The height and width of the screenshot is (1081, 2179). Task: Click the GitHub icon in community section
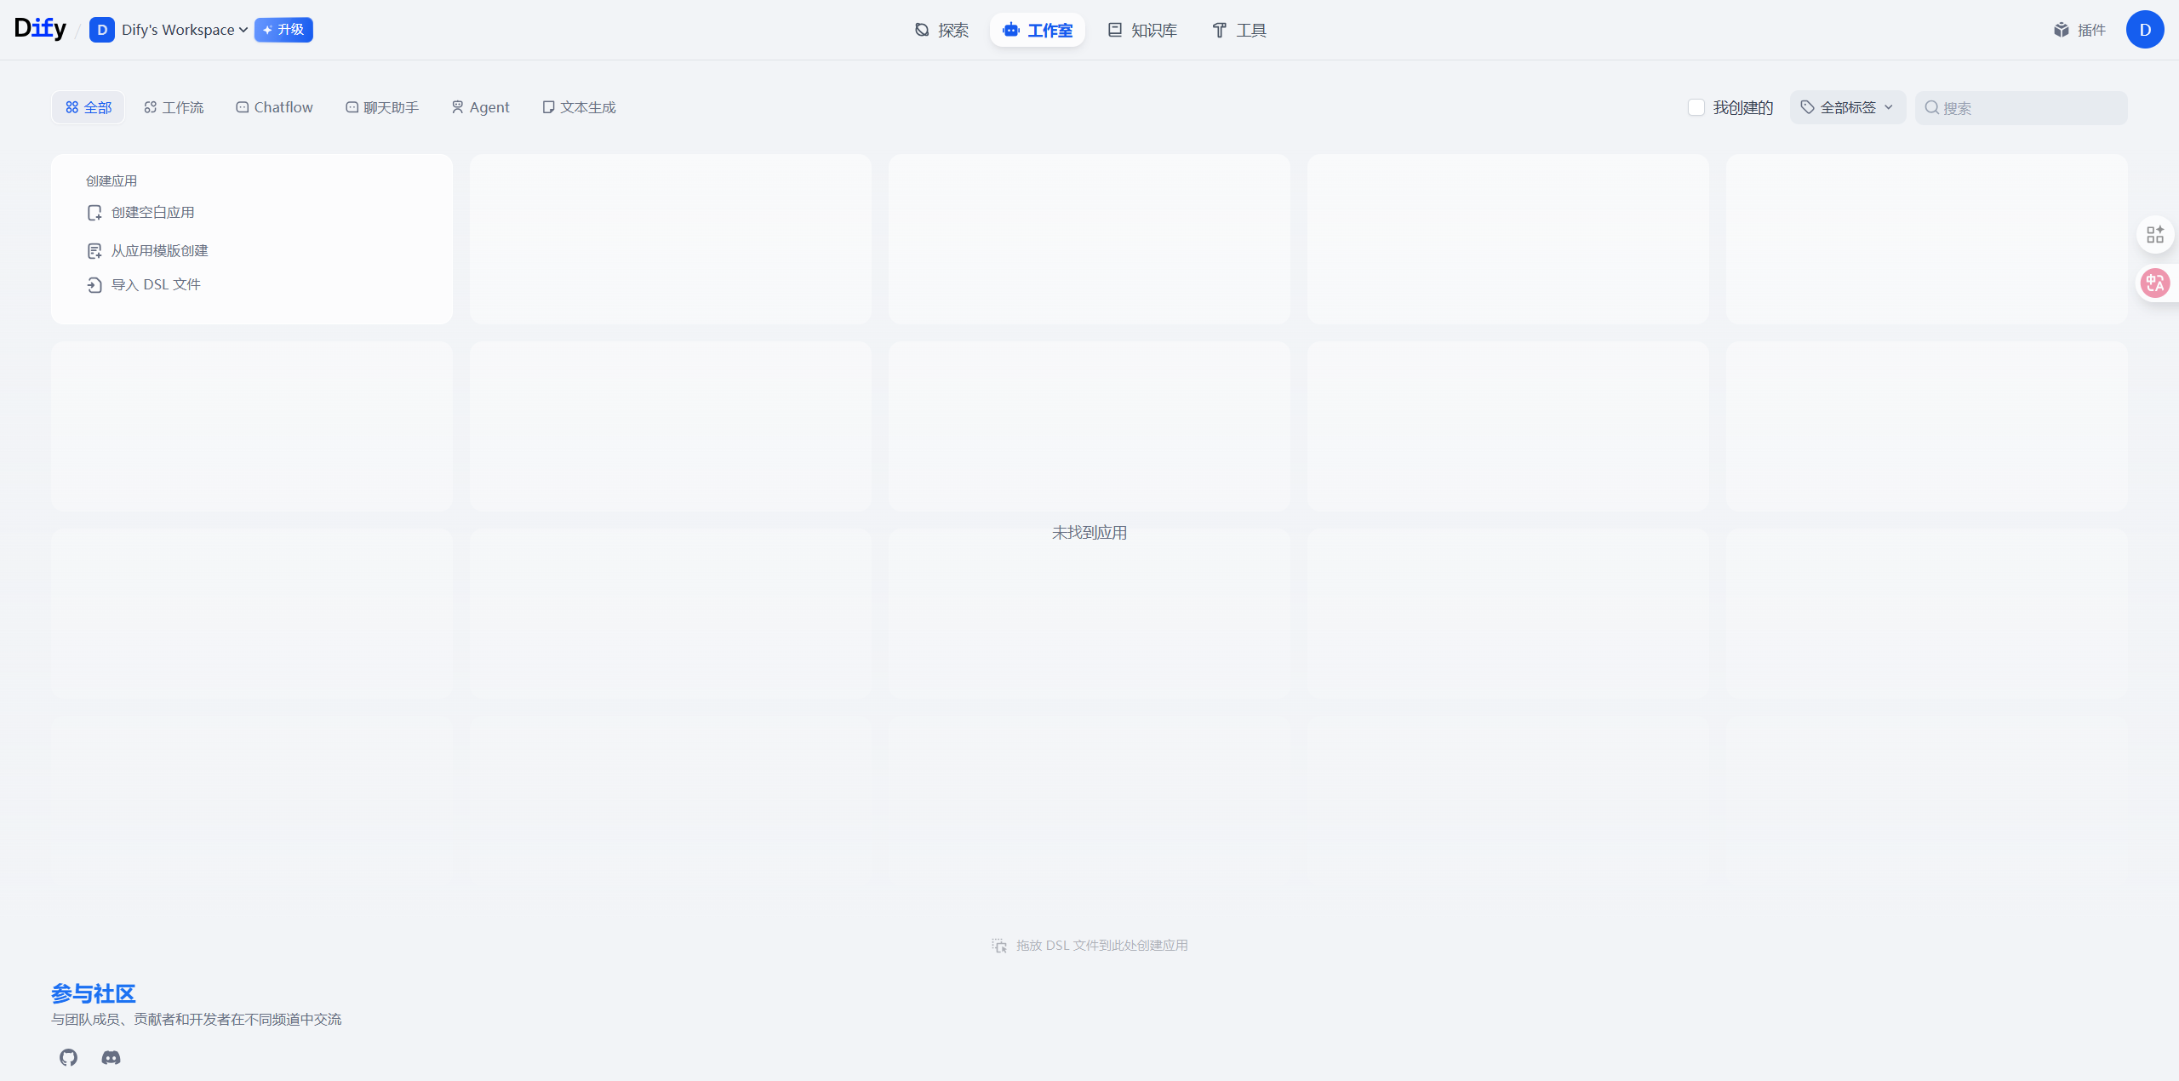[x=68, y=1057]
